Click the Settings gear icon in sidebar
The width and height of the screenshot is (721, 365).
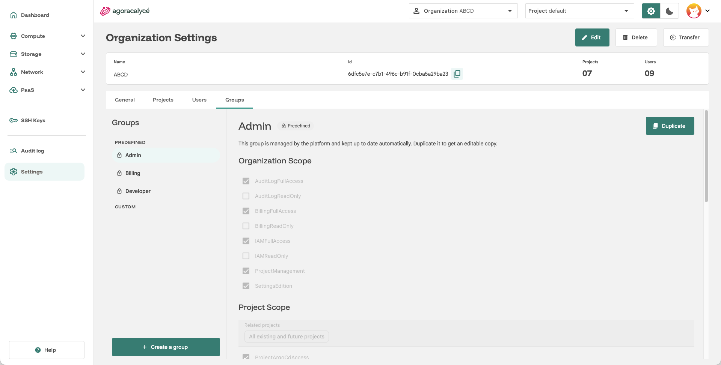tap(14, 172)
